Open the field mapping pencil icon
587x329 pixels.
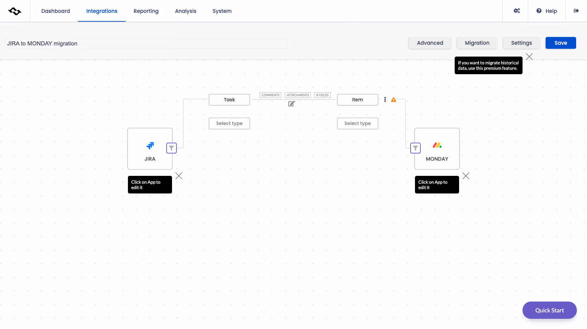pos(291,104)
